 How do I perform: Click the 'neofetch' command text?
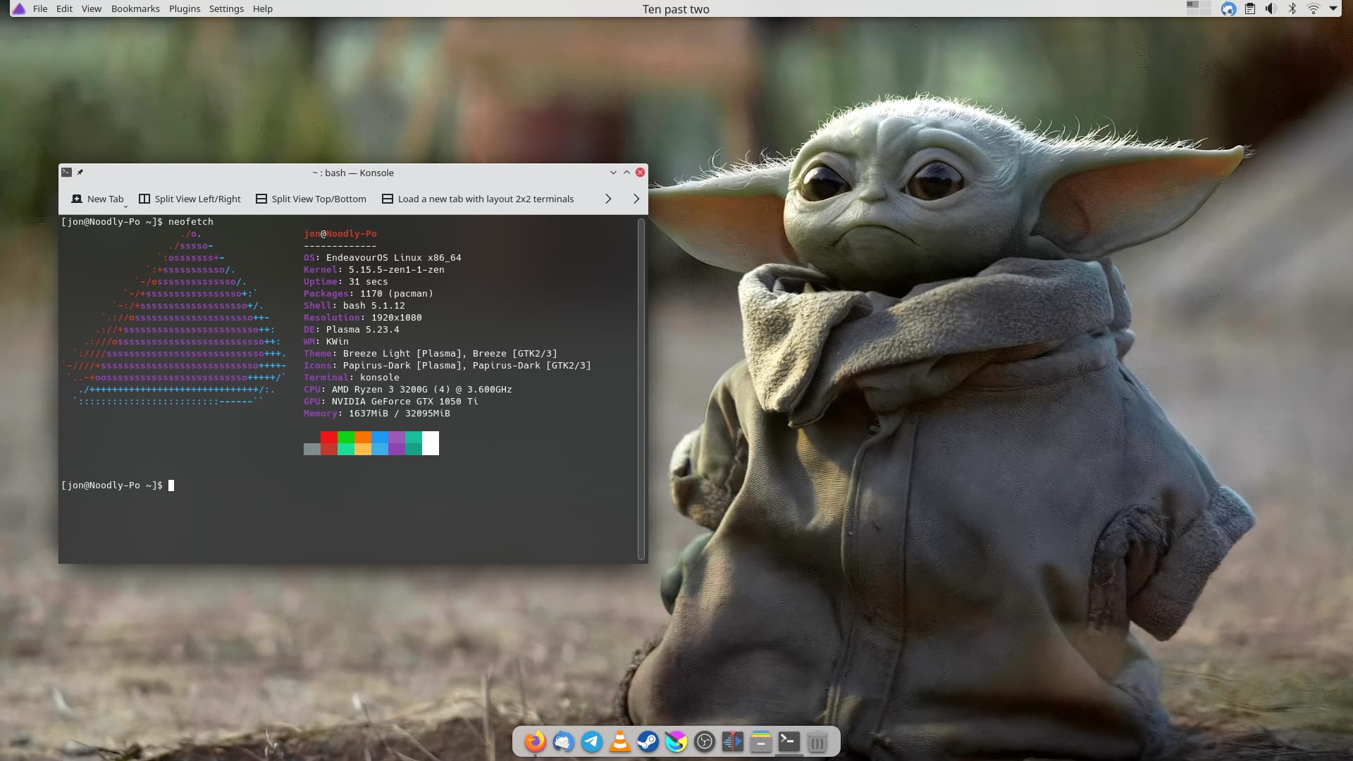pyautogui.click(x=191, y=221)
